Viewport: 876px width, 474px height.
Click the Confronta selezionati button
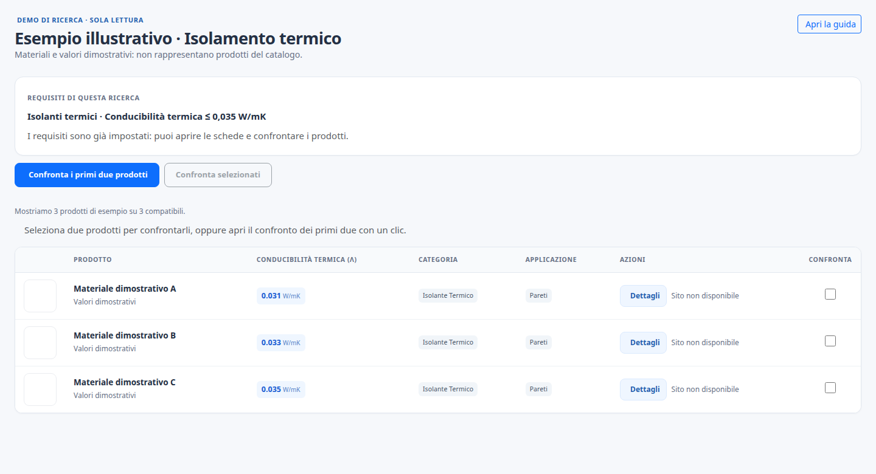(x=218, y=175)
